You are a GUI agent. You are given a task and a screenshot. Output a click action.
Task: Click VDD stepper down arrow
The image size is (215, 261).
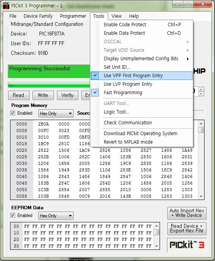coord(201,94)
